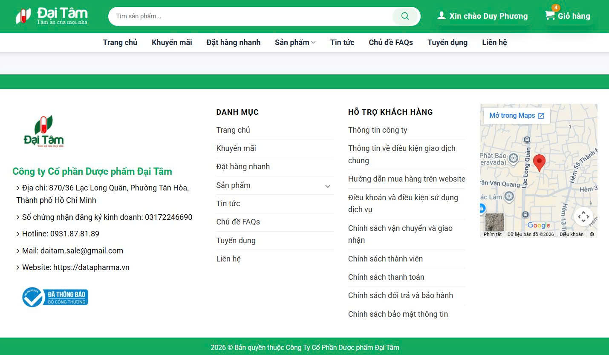
Task: Click the Đại Tâm footer logo
Action: tap(43, 131)
